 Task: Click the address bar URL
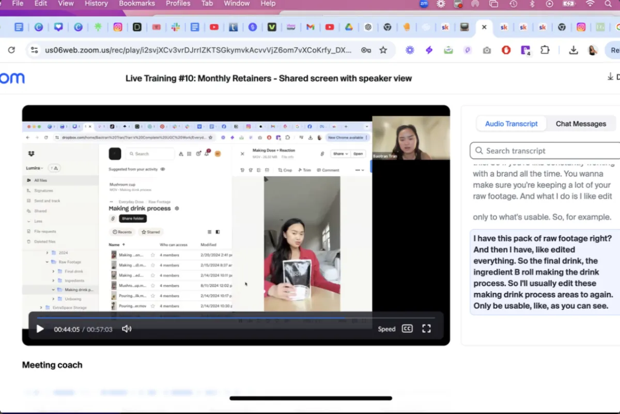pyautogui.click(x=199, y=50)
